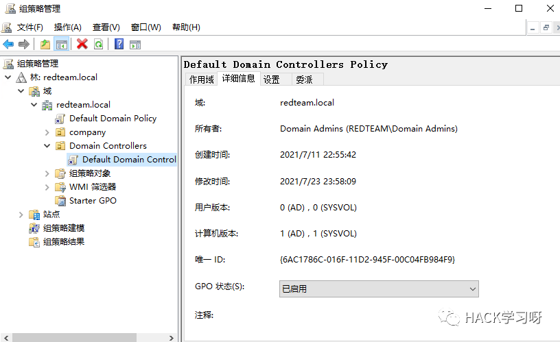Collapse the redteam.local domain node

pyautogui.click(x=34, y=105)
